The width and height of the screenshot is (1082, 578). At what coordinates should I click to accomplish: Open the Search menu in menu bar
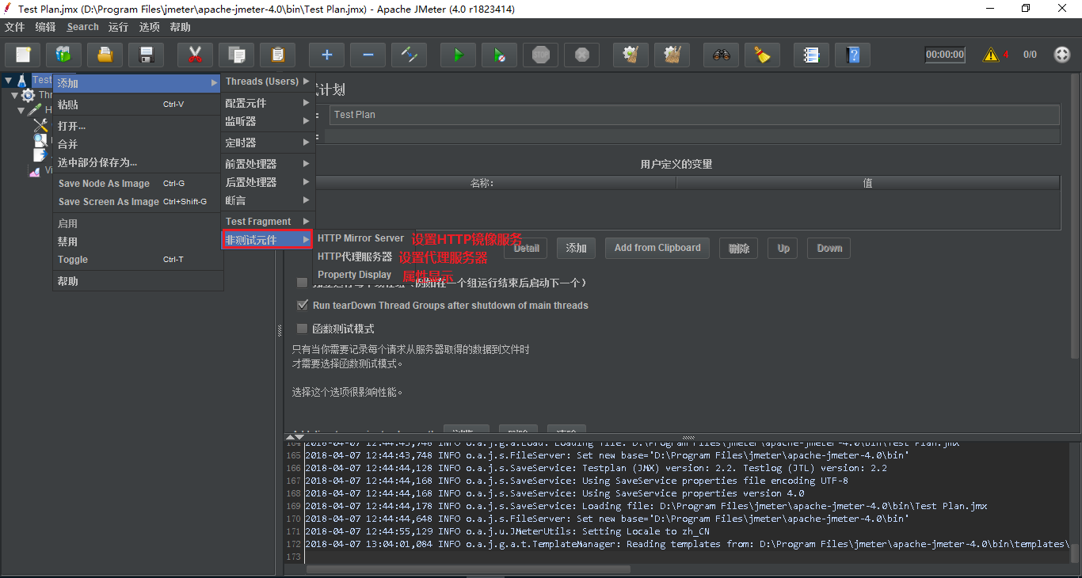(x=83, y=27)
